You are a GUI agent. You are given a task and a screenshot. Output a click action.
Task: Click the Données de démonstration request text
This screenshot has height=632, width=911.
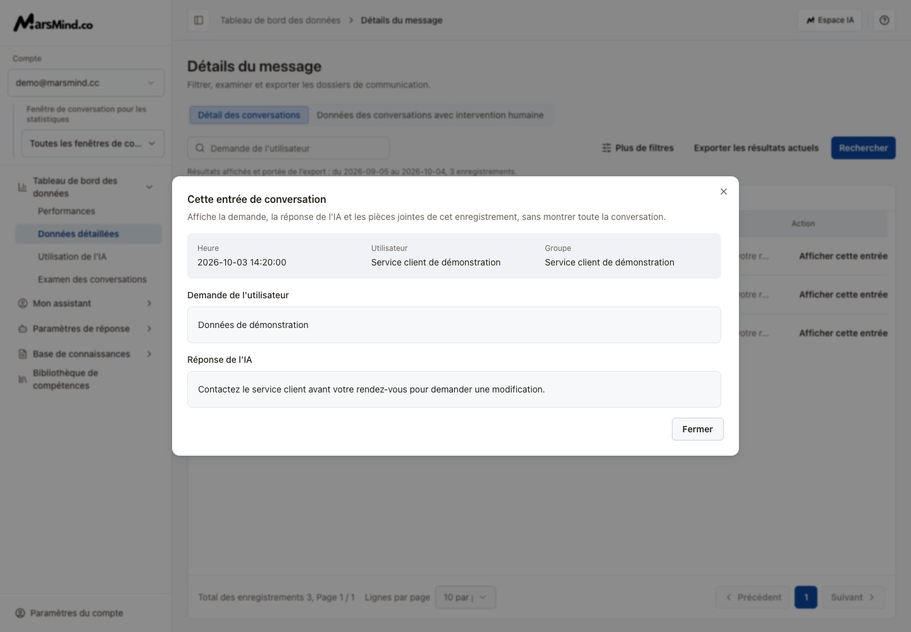(x=253, y=325)
